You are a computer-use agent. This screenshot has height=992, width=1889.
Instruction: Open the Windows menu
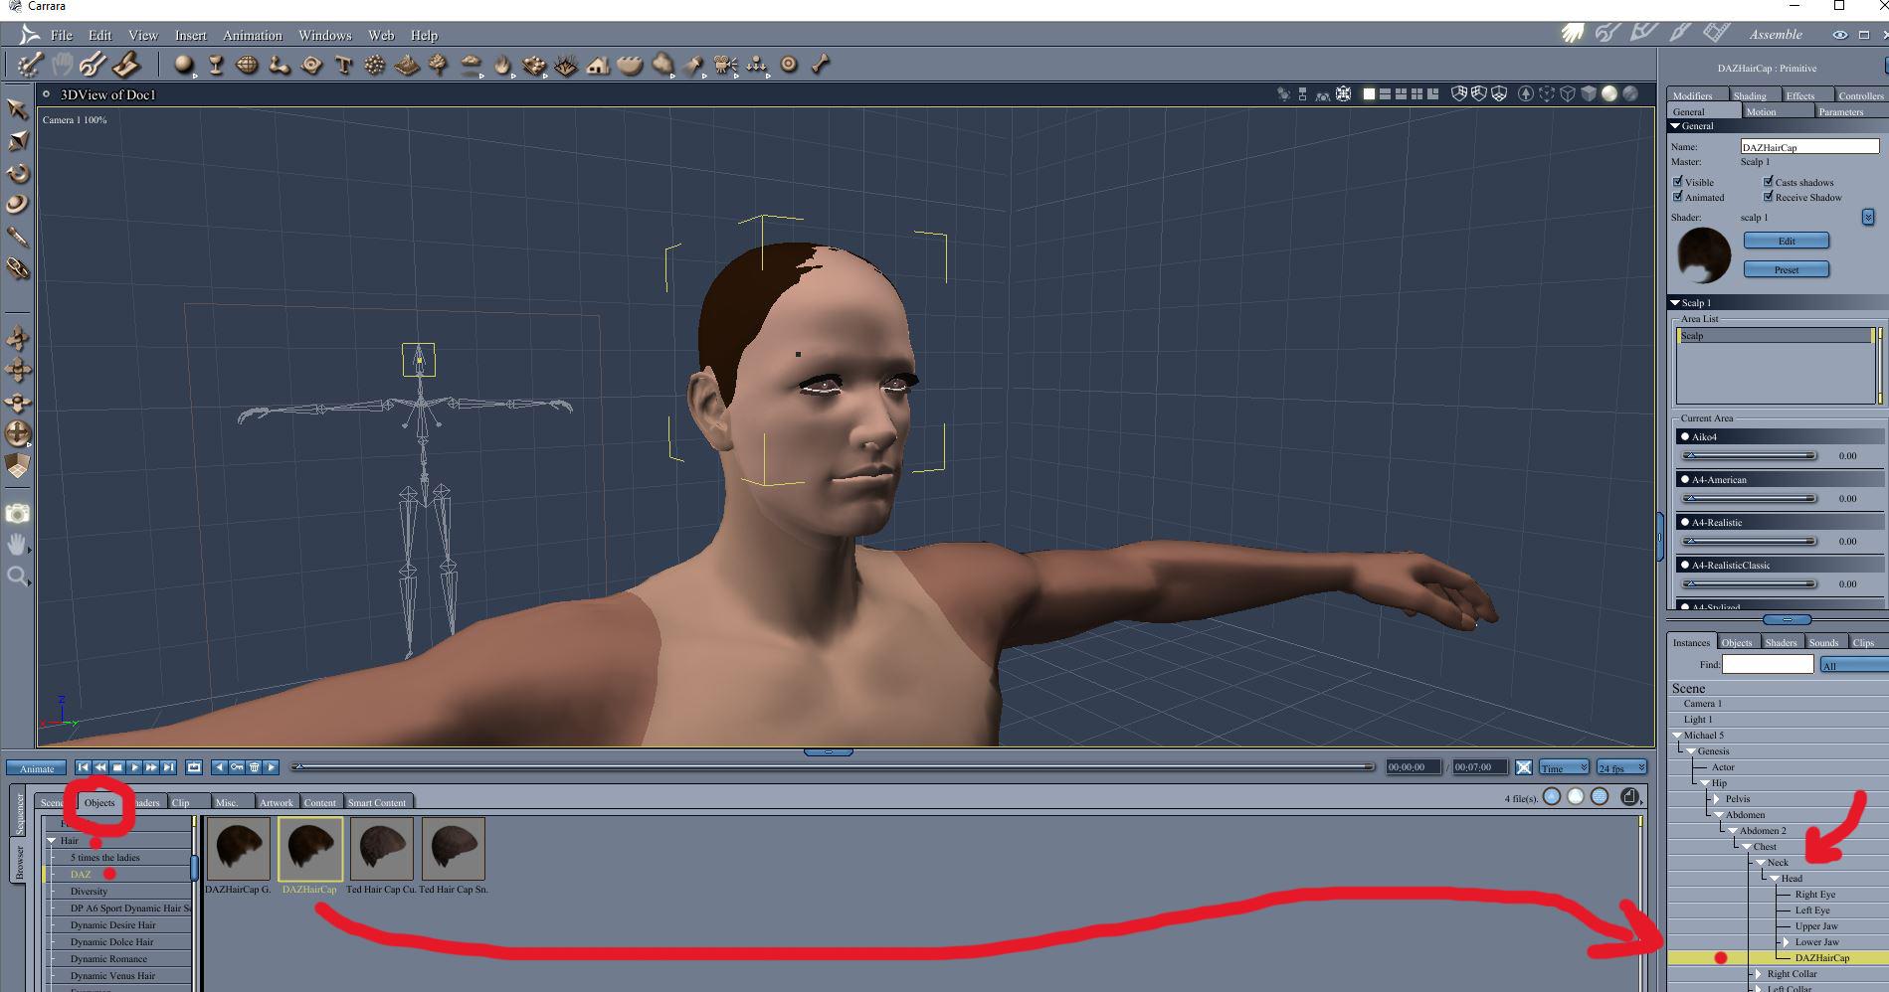click(325, 35)
